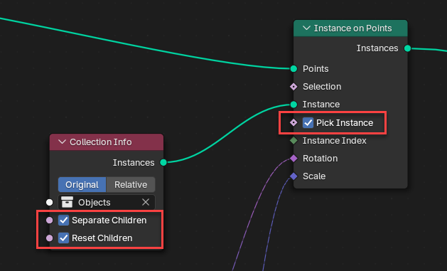Clear the Objects collection with the X
This screenshot has height=271, width=447.
(x=146, y=202)
